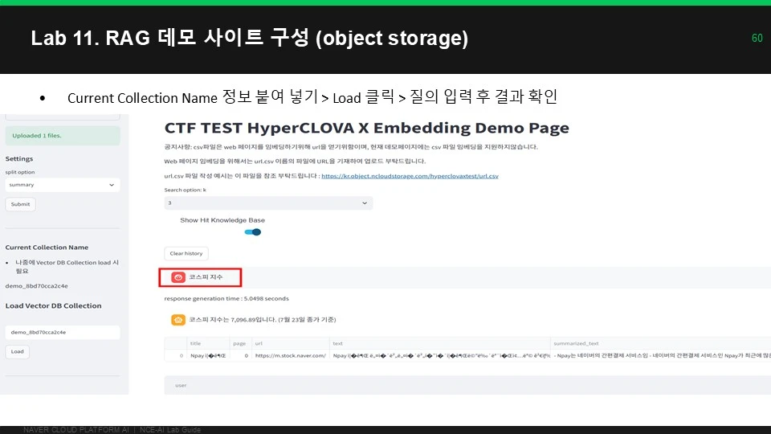Viewport: 771px width, 434px height.
Task: Click the row index 0 cell
Action: (176, 355)
